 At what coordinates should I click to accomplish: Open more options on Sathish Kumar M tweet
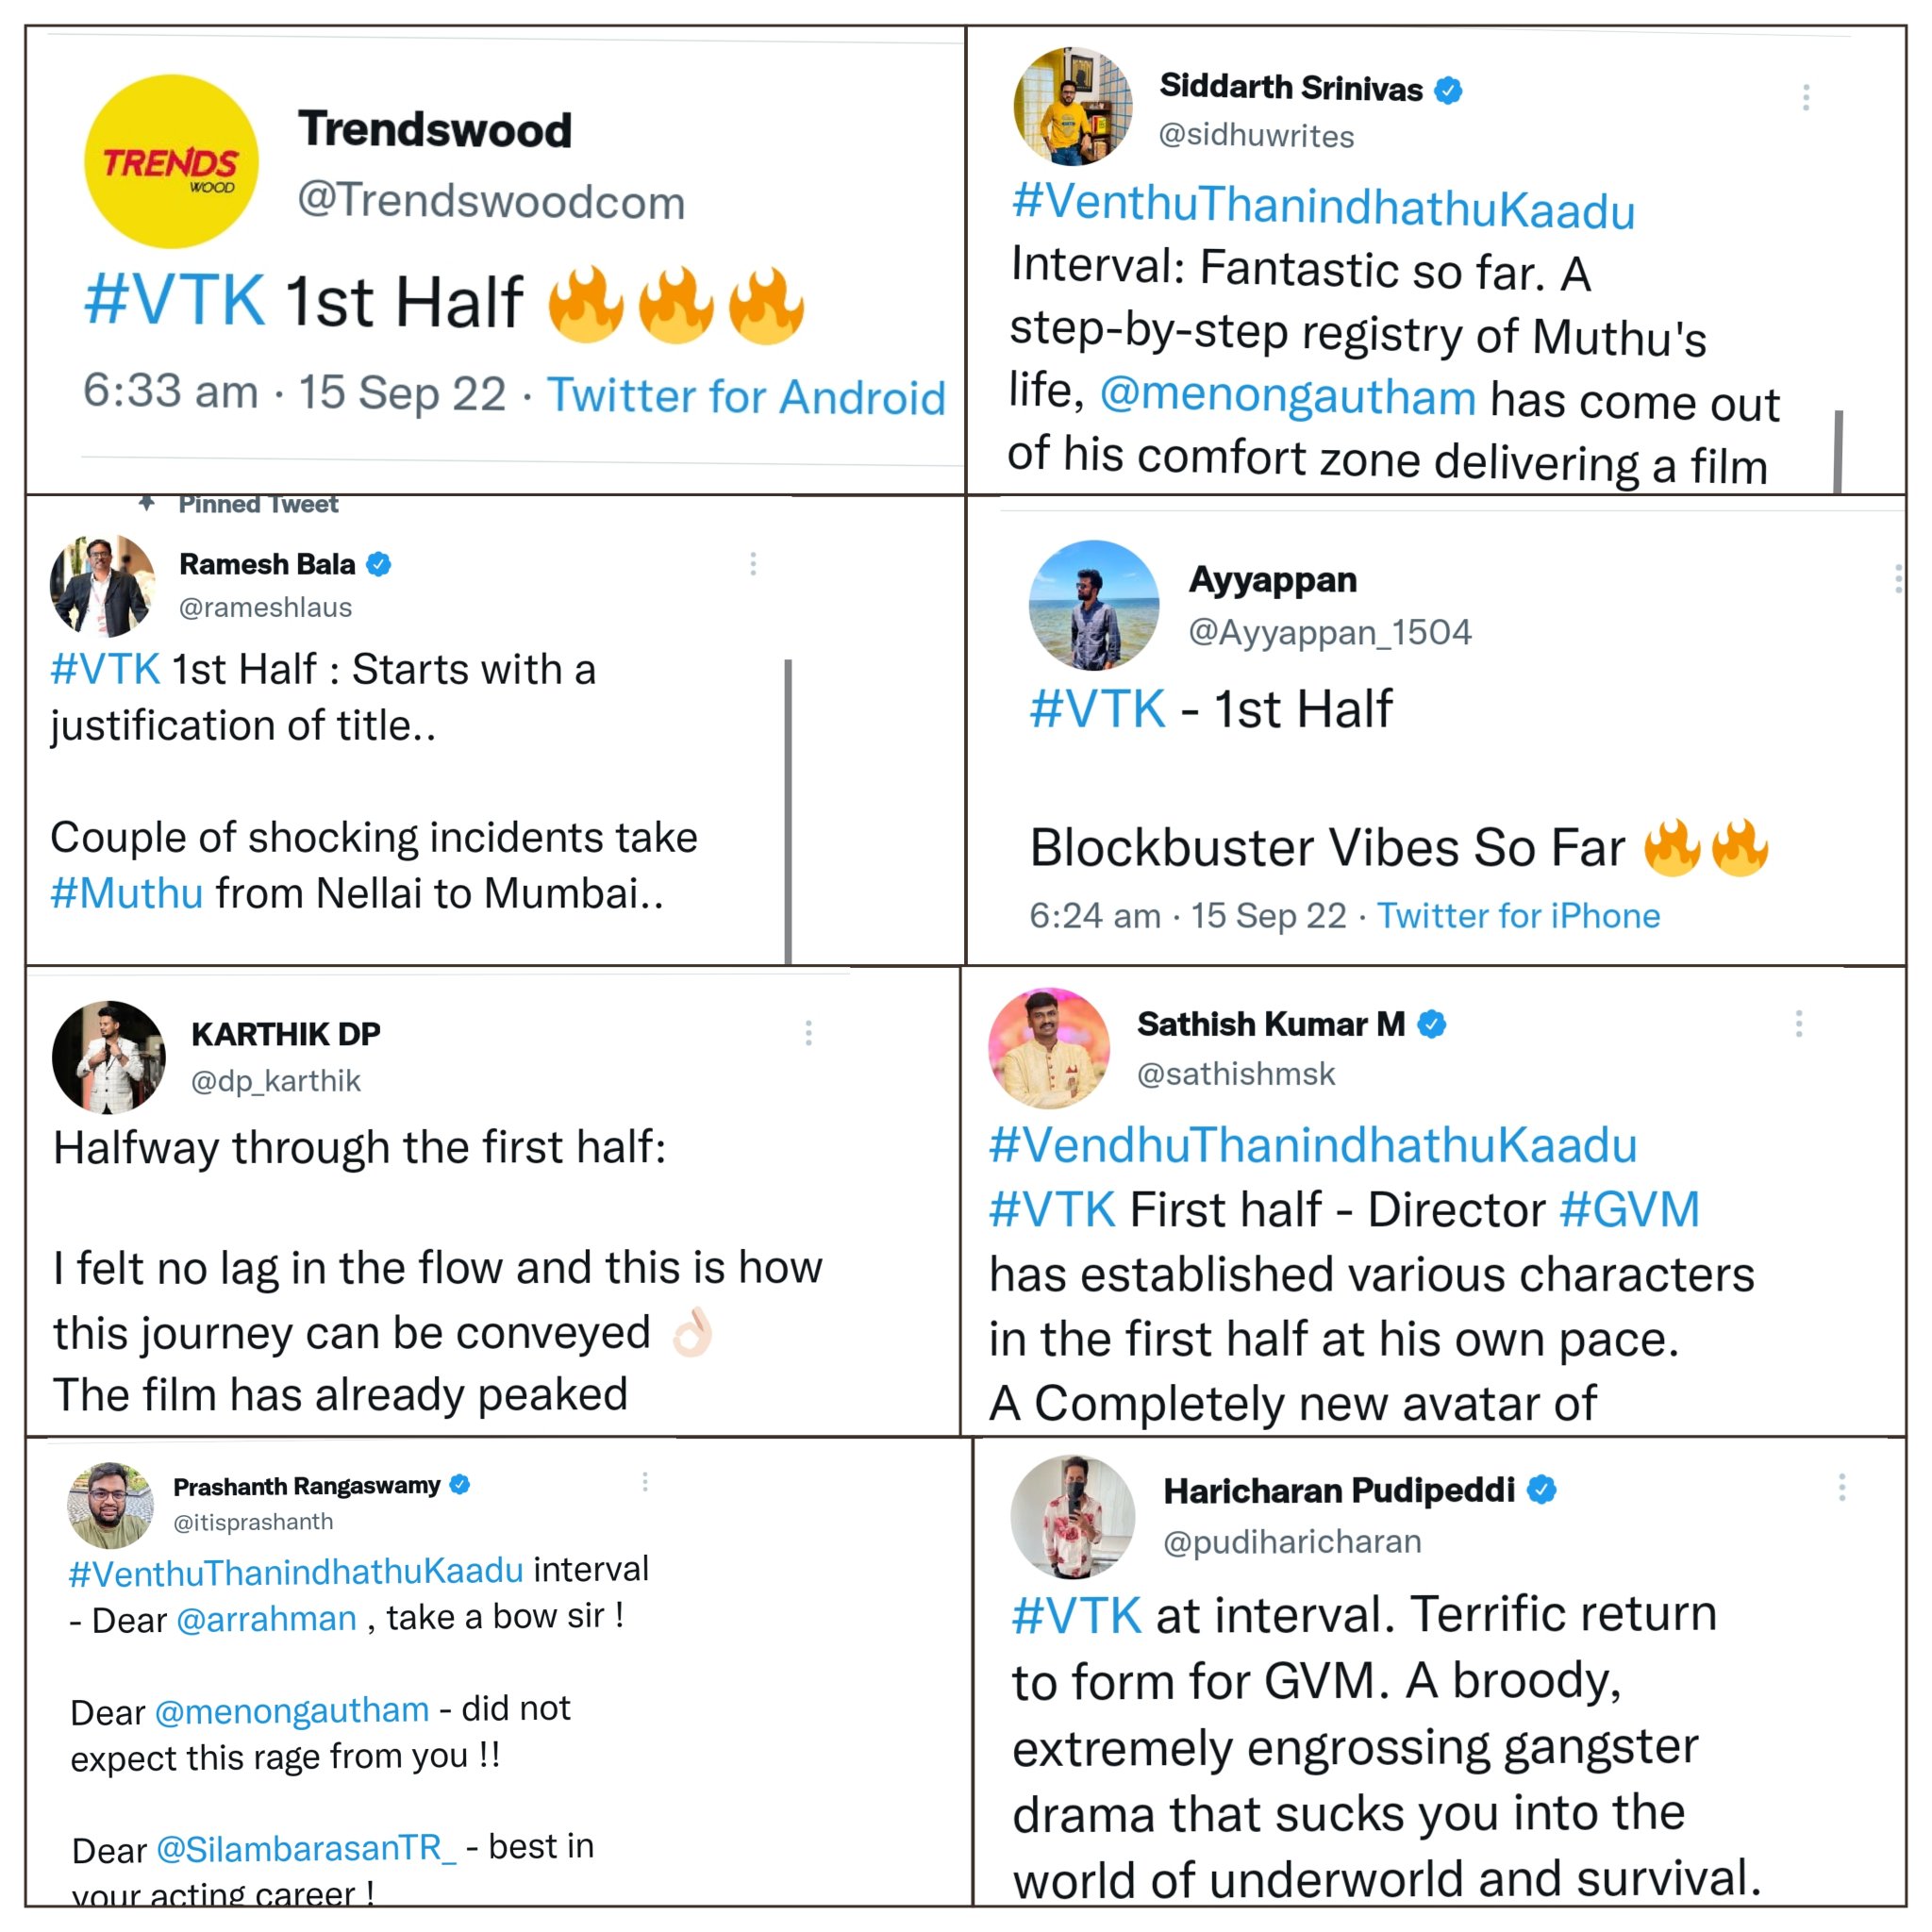[1798, 1023]
